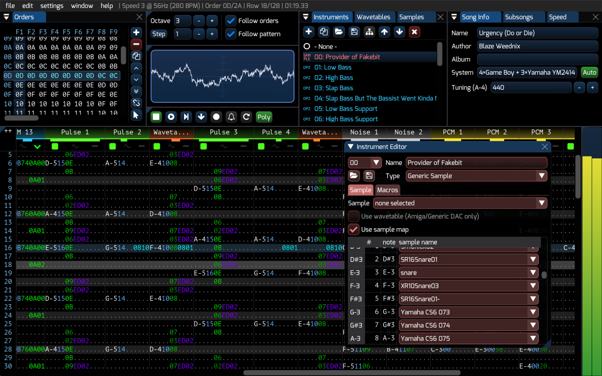This screenshot has height=376, width=602.
Task: Toggle the metronome bell icon
Action: [231, 117]
